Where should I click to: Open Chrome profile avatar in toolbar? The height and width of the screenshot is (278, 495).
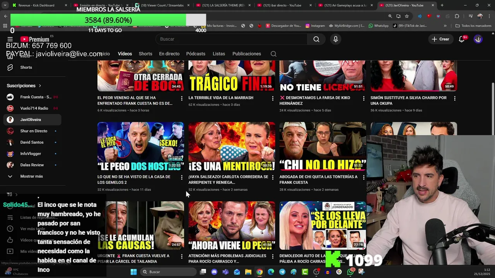(x=480, y=16)
